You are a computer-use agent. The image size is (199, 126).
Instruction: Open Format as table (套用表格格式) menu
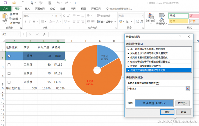point(162,19)
